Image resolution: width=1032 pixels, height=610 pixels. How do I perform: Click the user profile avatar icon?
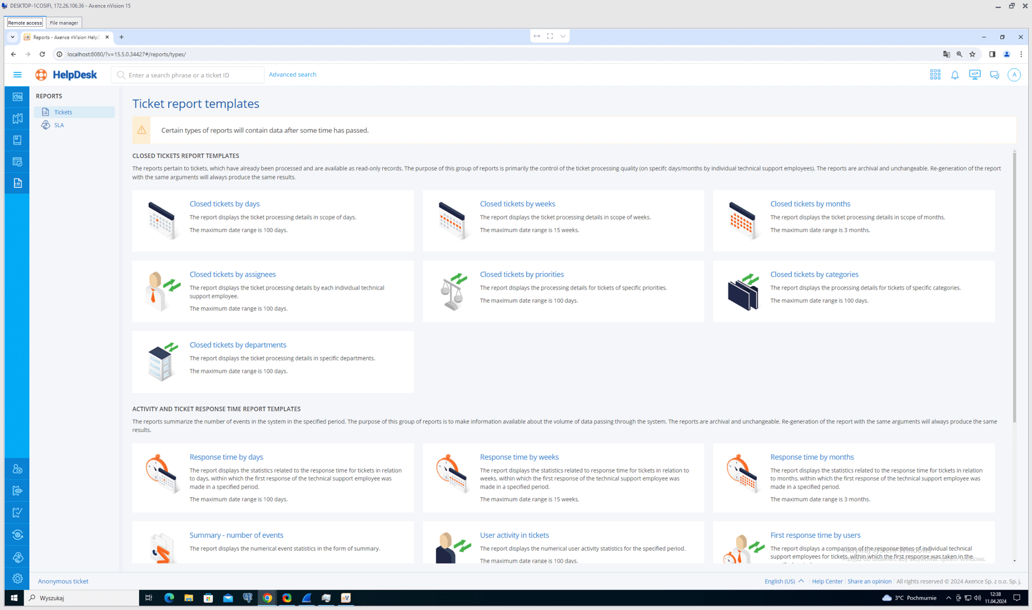point(1015,75)
